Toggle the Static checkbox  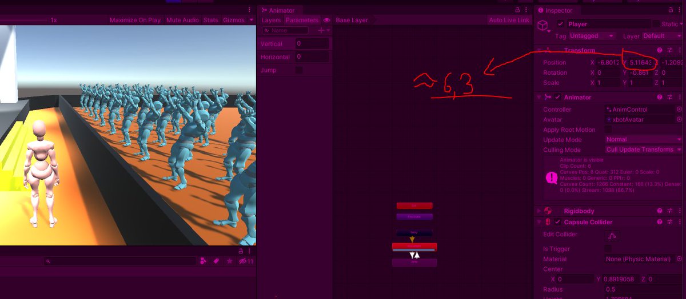(655, 24)
